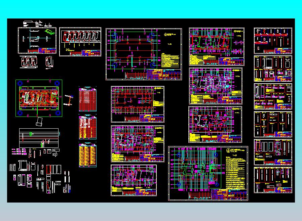Select the side section view with horizontal white lines
This screenshot has height=221, width=302.
pyautogui.click(x=39, y=138)
